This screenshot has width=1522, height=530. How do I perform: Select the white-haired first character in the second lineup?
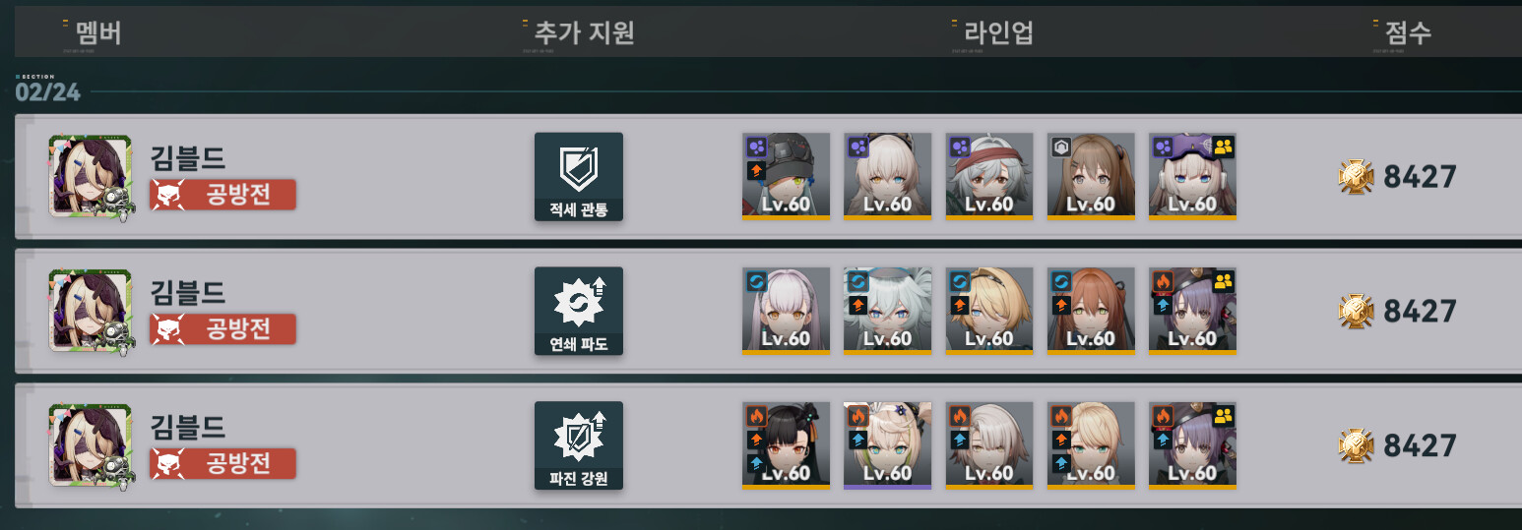click(x=786, y=311)
